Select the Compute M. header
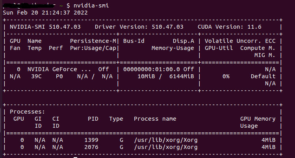295x158 pixels. pyautogui.click(x=258, y=48)
